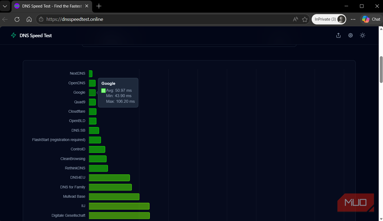Open a new tab with plus icon
The height and width of the screenshot is (221, 383).
[x=99, y=6]
